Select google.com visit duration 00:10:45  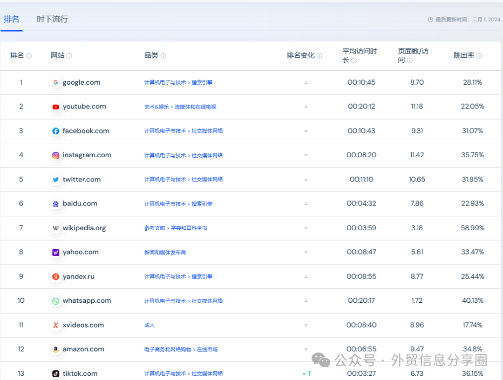pos(361,82)
